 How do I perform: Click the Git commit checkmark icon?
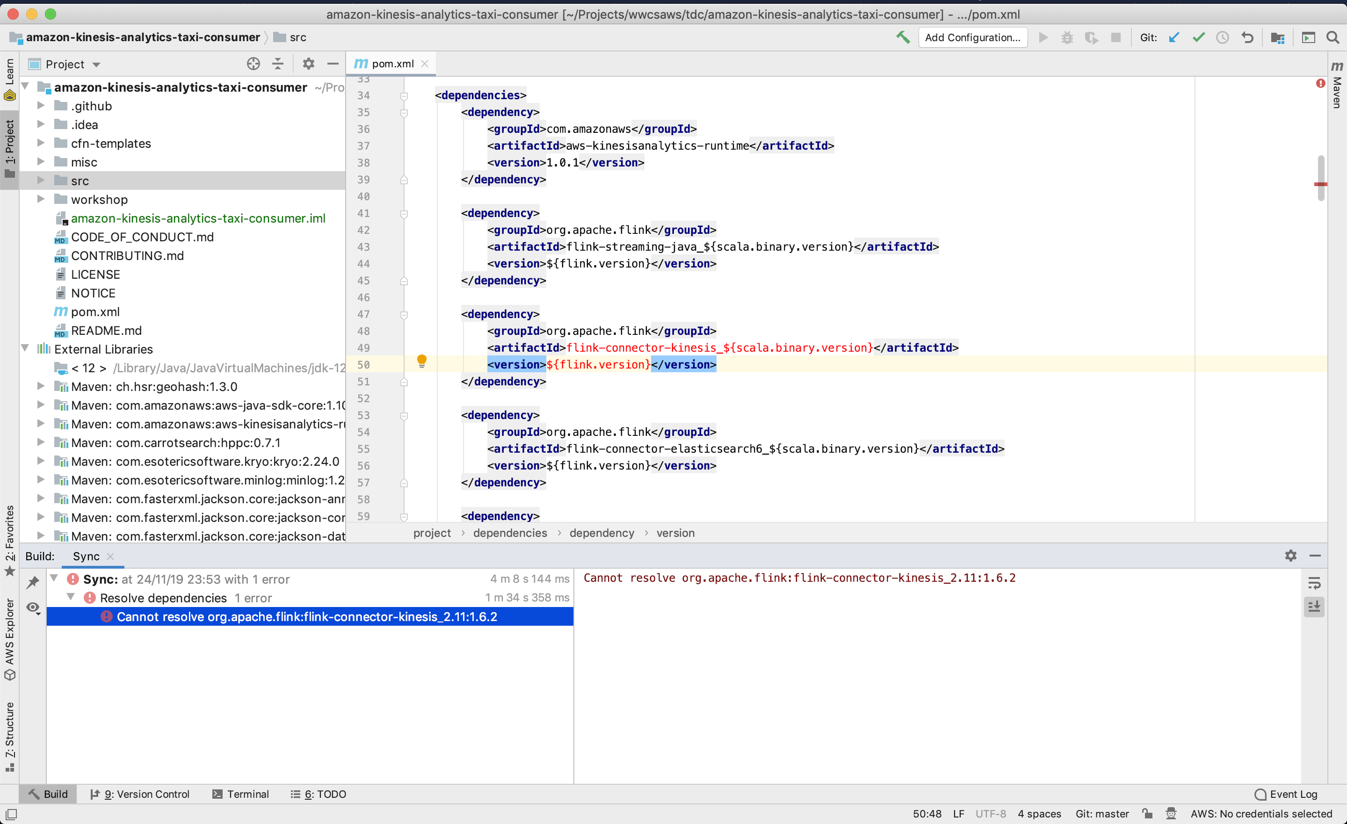pos(1198,37)
